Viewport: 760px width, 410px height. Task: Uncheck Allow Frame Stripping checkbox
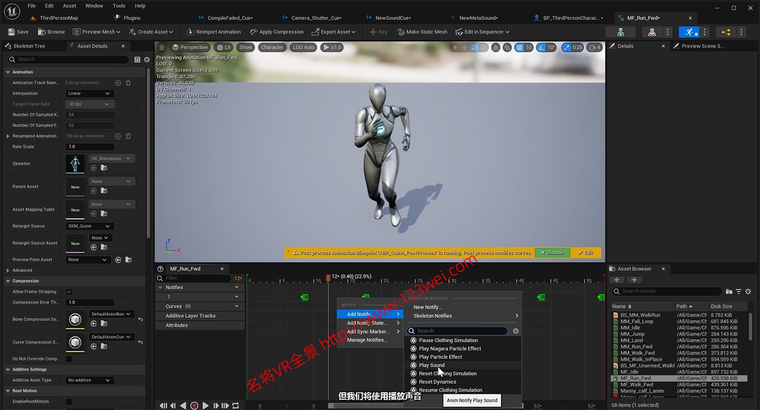(69, 292)
